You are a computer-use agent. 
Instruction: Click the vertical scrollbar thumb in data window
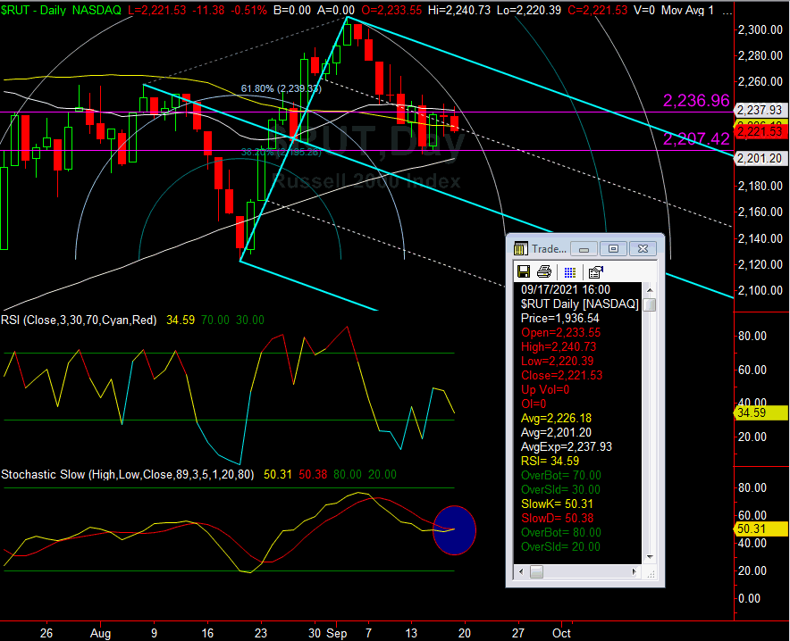(650, 304)
